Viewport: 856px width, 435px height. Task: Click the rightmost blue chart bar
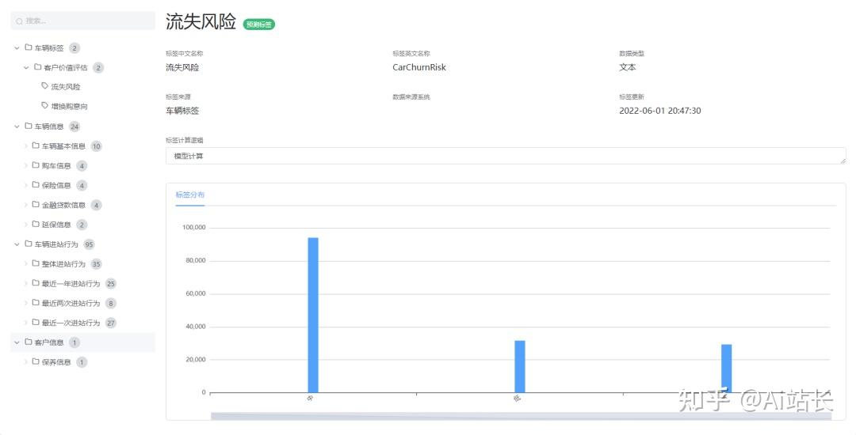tap(726, 368)
